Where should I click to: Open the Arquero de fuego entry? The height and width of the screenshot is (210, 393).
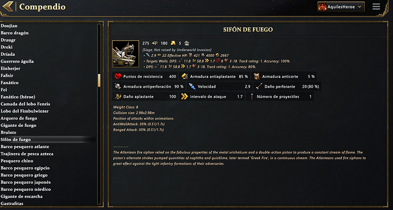click(x=19, y=118)
